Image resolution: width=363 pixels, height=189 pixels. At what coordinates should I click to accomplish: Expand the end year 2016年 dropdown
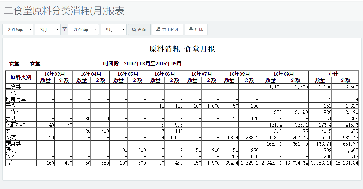pyautogui.click(x=83, y=29)
